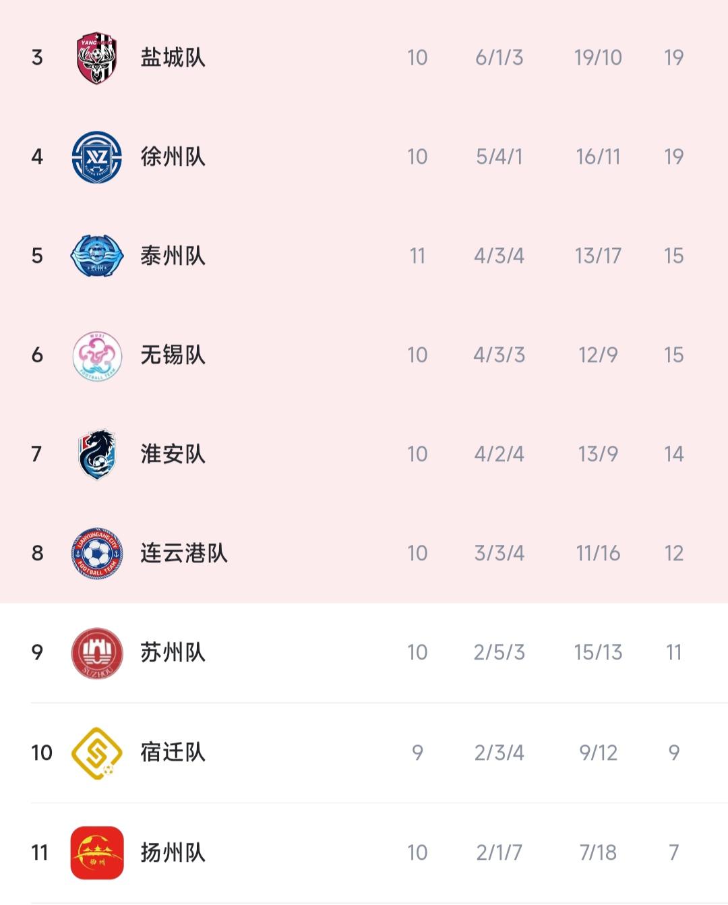Image resolution: width=728 pixels, height=905 pixels.
Task: Select 宿迁队 in standings
Action: [173, 752]
